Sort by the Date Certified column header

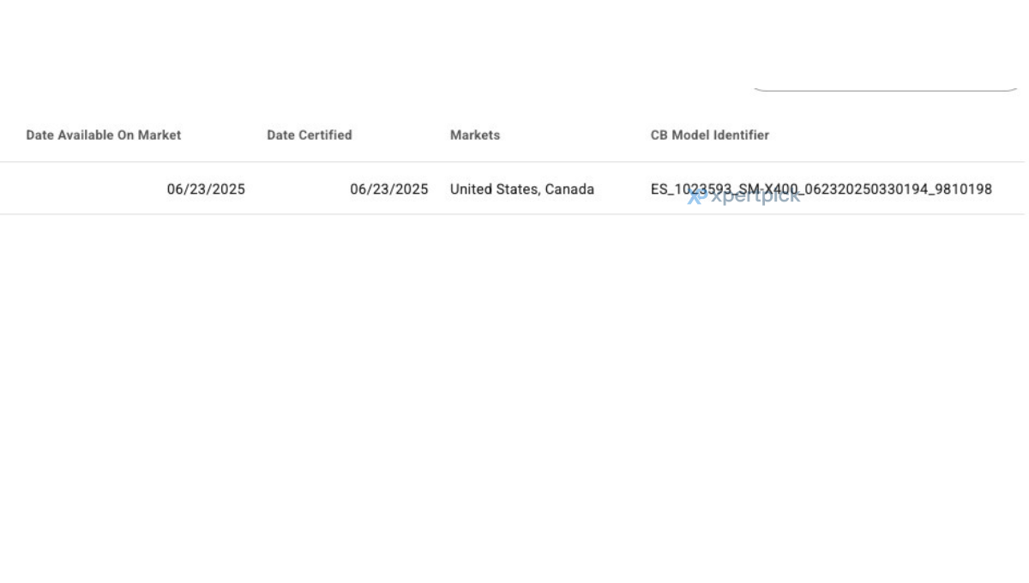point(310,135)
